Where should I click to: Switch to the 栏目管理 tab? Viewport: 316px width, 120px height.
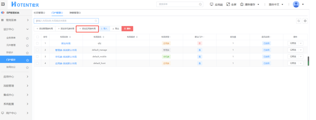[40, 13]
